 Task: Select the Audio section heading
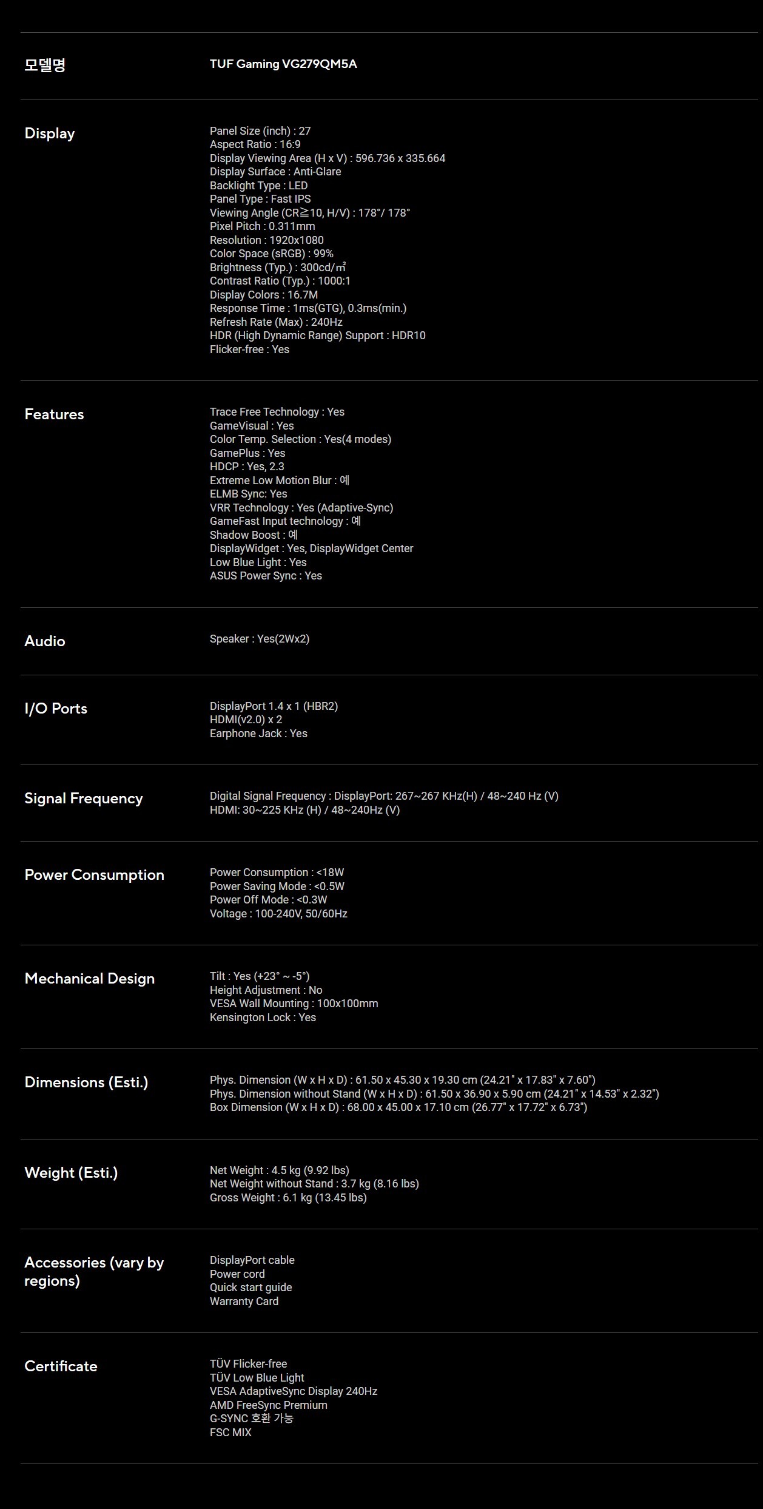pos(45,641)
